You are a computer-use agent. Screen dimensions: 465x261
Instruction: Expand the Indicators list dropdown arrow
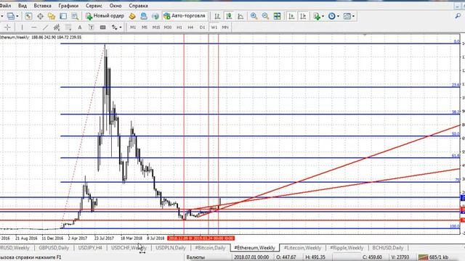[323, 16]
